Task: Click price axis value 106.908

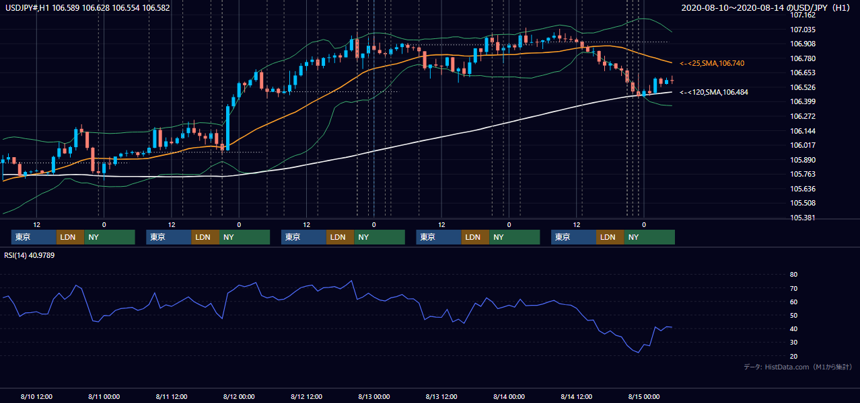Action: (803, 44)
